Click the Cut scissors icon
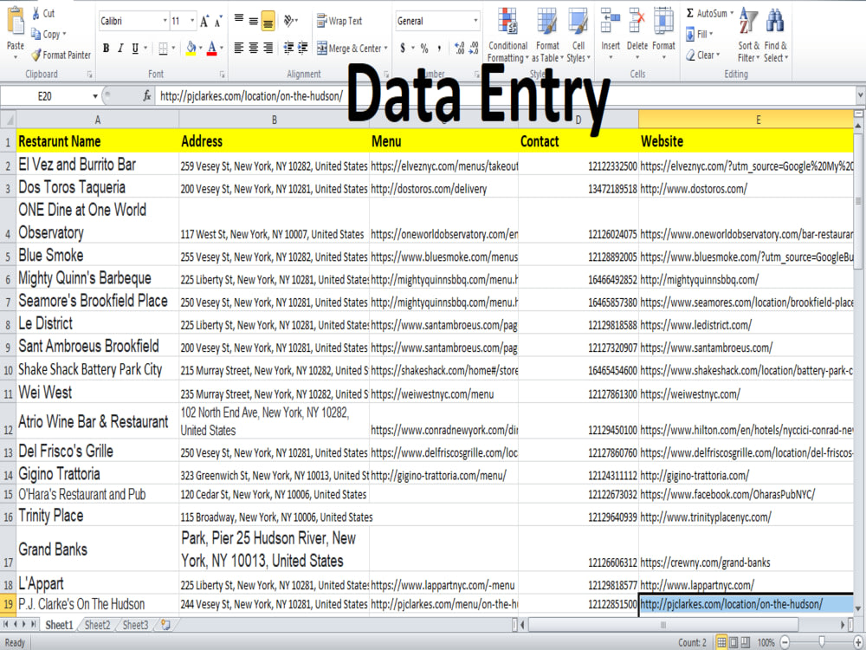Screen dimensions: 866x650 point(36,13)
